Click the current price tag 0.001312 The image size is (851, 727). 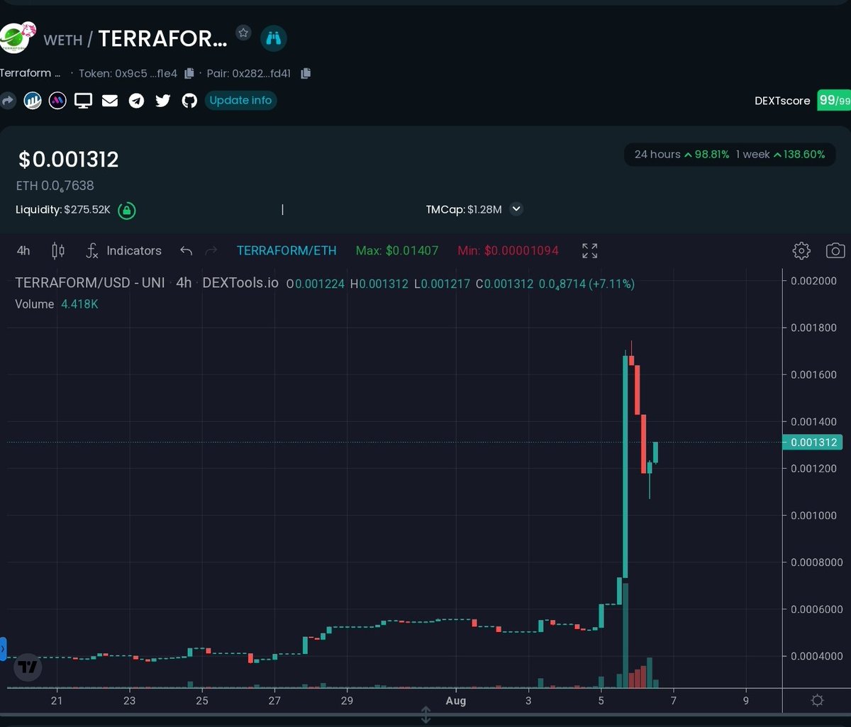814,443
